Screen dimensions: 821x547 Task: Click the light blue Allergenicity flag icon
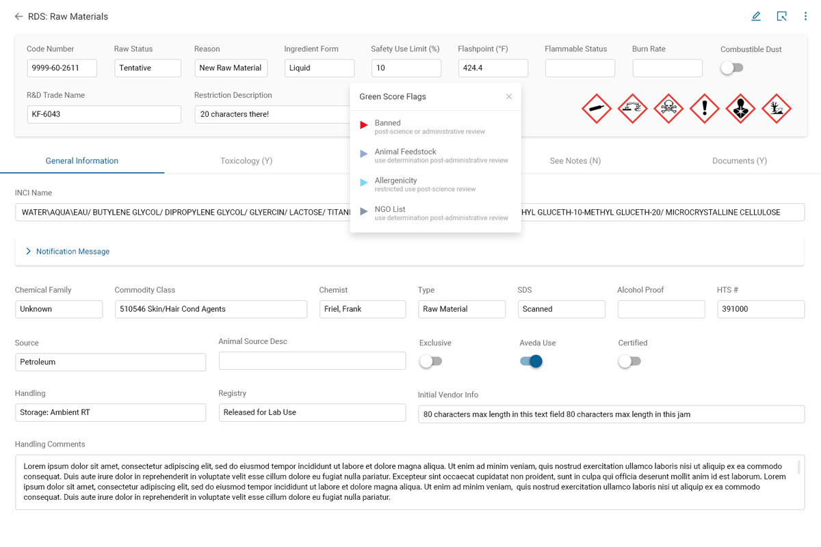(364, 183)
